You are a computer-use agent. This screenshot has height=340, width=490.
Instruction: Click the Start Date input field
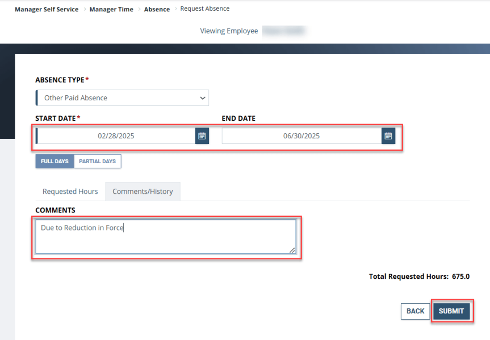point(116,136)
